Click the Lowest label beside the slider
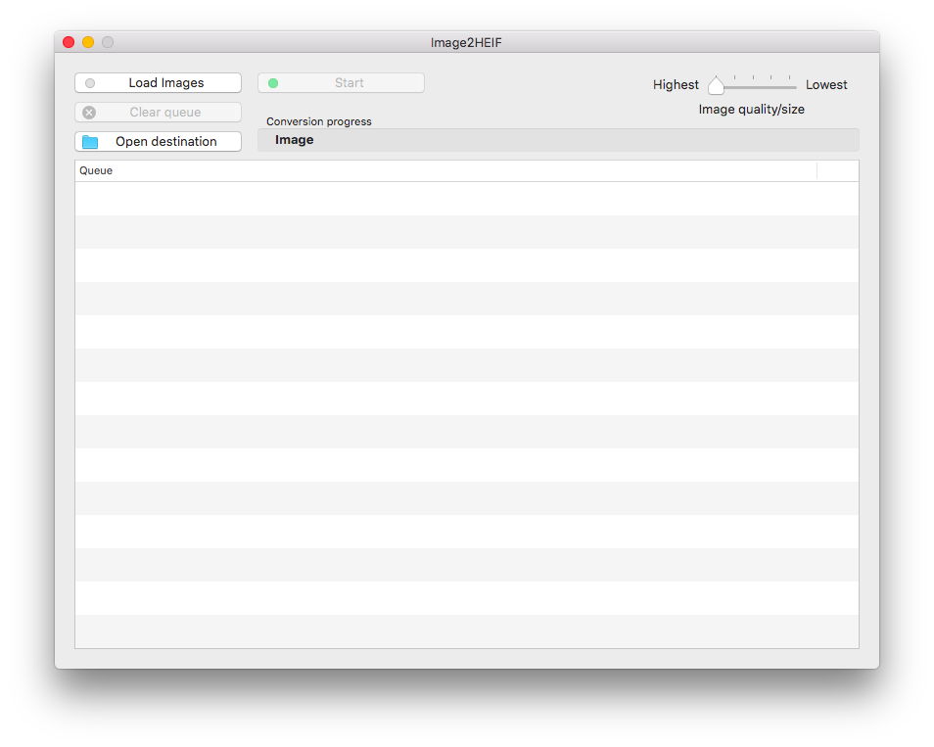The image size is (934, 747). click(826, 85)
